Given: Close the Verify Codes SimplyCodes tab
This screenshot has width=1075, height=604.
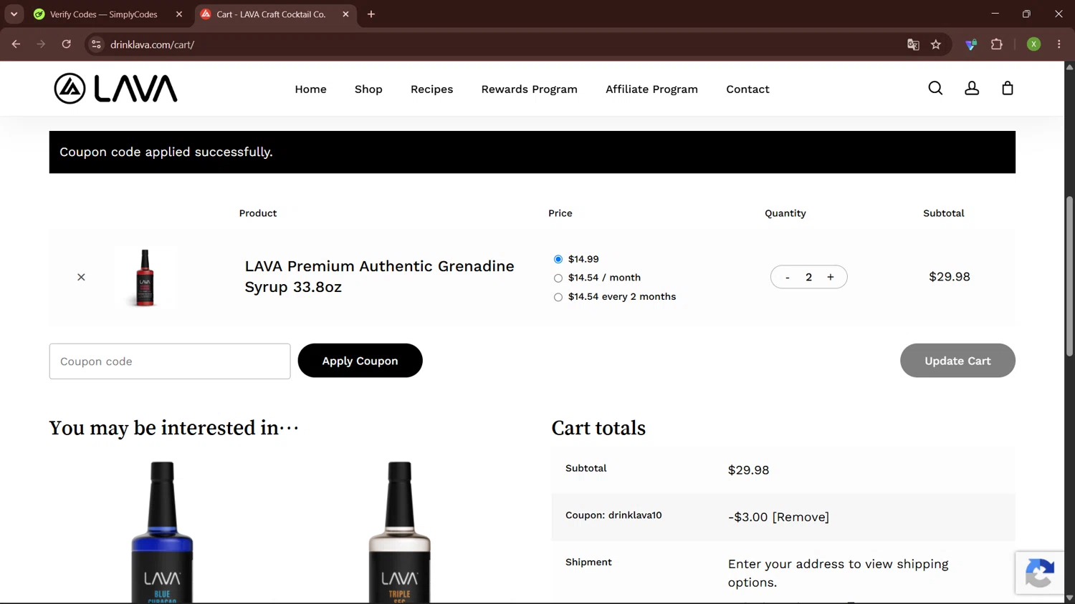Looking at the screenshot, I should [x=179, y=14].
